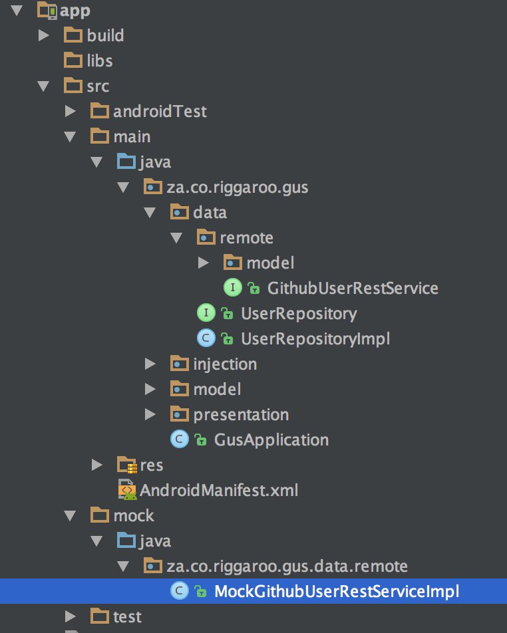Click the src folder icon
507x633 pixels.
pos(73,86)
